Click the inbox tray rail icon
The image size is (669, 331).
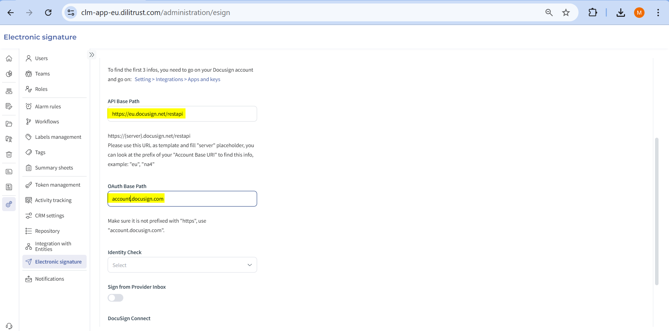coord(9,91)
